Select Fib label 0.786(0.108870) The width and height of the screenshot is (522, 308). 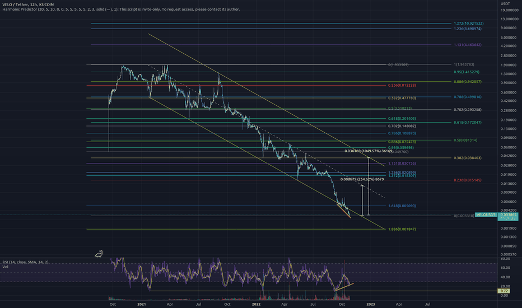tap(402, 133)
